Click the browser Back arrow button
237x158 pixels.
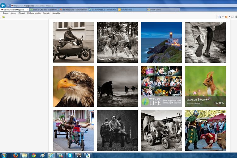(3, 6)
